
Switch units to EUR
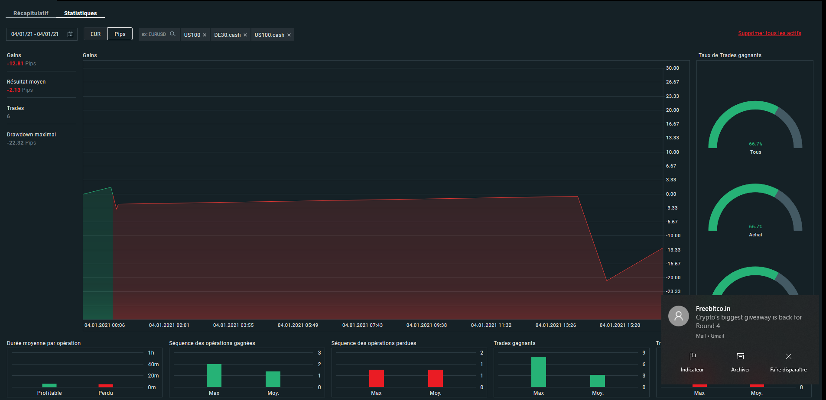coord(95,34)
